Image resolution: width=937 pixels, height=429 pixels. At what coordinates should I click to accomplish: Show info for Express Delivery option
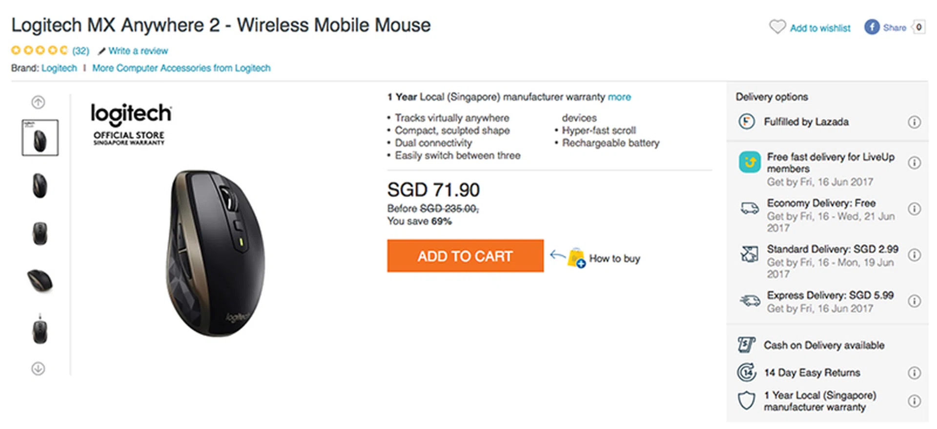point(914,301)
